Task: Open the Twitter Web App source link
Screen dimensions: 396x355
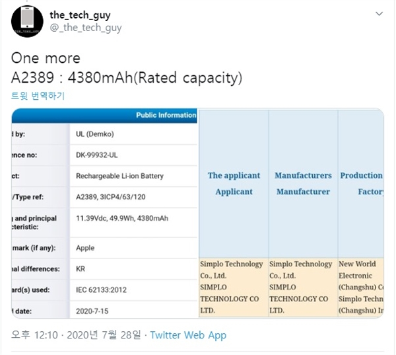Action: pyautogui.click(x=188, y=335)
